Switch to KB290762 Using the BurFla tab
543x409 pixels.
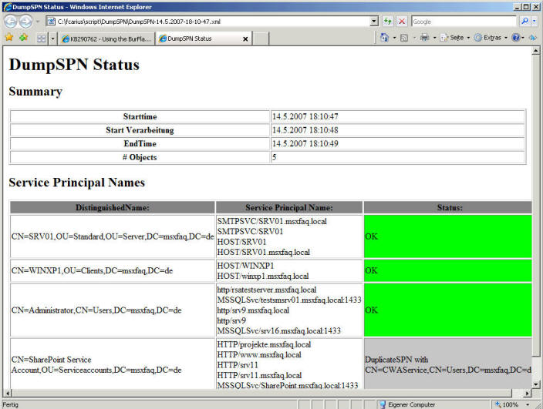pyautogui.click(x=106, y=39)
